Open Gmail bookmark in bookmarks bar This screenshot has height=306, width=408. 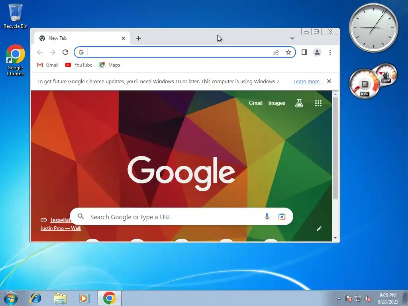pos(48,65)
